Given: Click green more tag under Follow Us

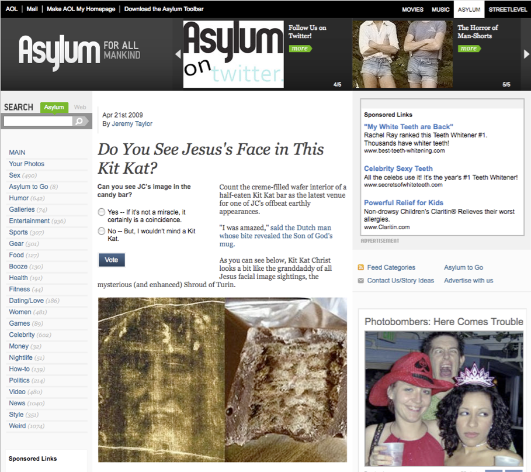Looking at the screenshot, I should click(x=300, y=49).
